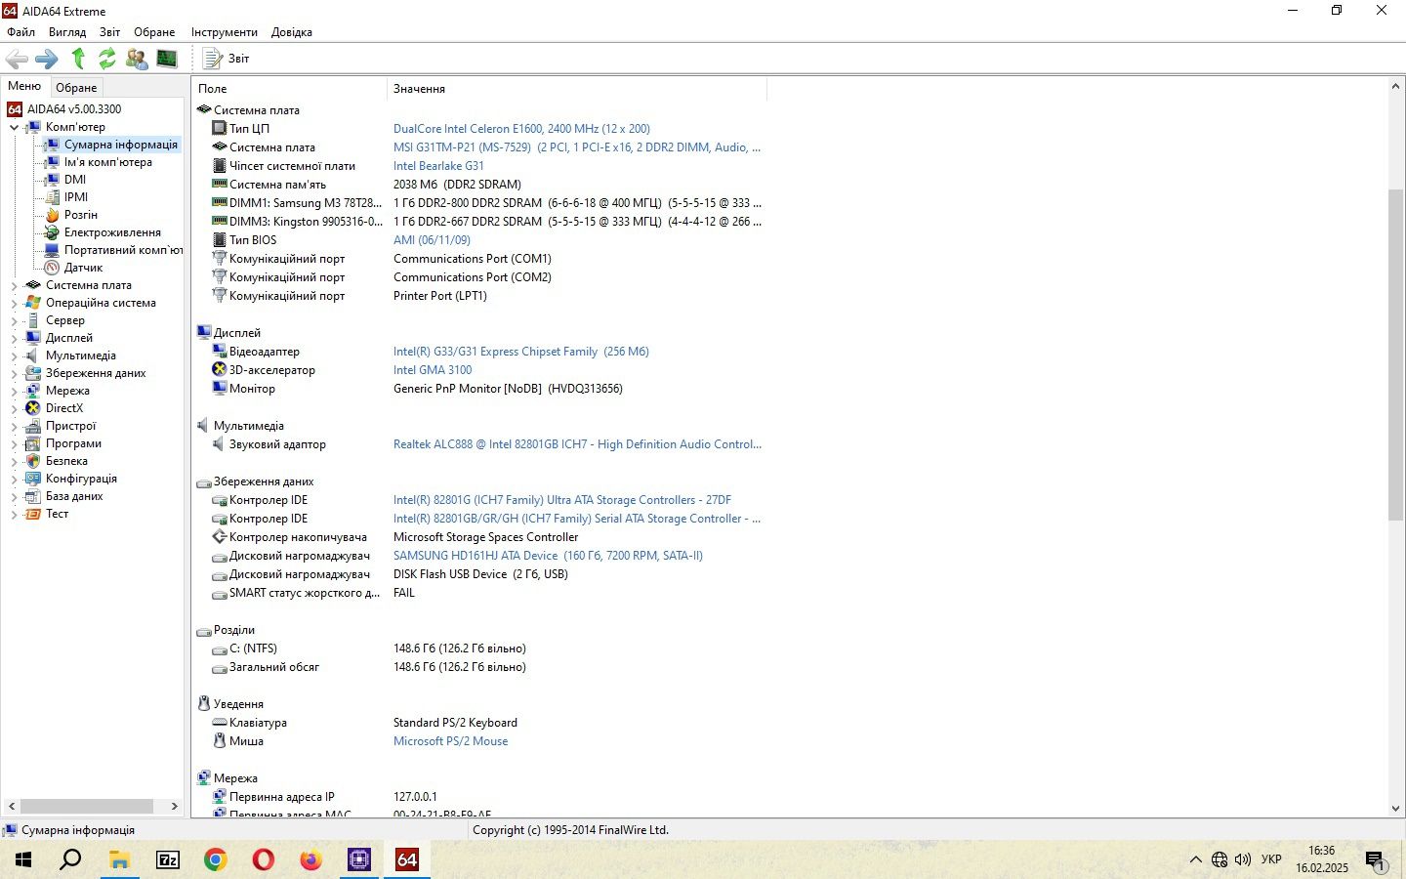Screen dimensions: 1406x879
Task: Select the Тип ЦП row icon
Action: point(220,129)
